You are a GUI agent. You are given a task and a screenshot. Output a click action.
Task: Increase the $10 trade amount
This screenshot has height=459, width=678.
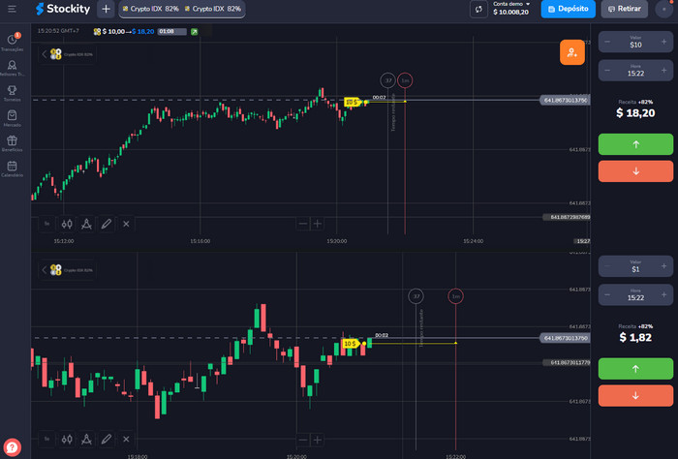[663, 42]
